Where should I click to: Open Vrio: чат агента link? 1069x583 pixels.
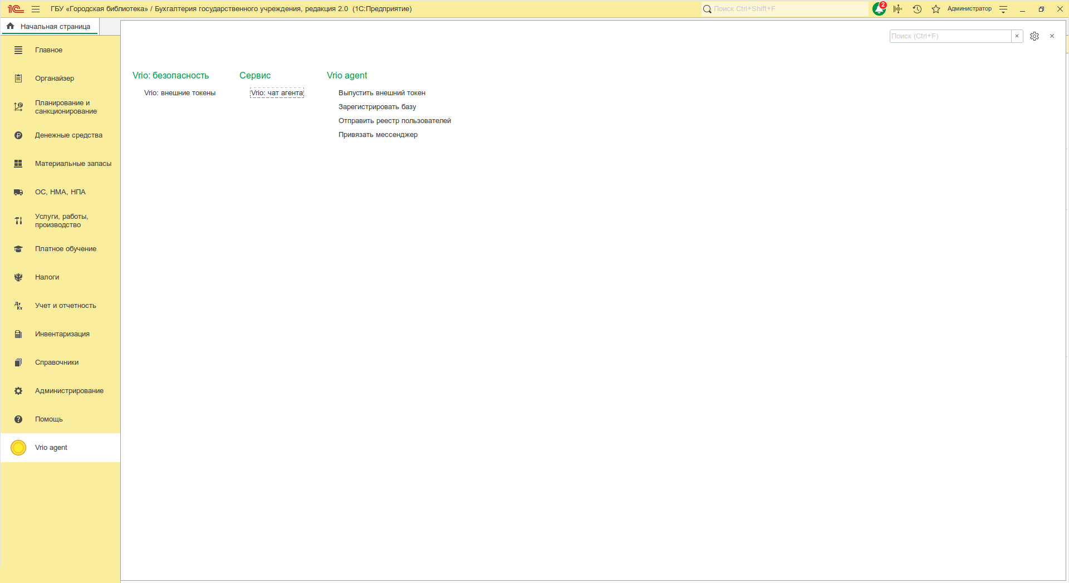277,93
